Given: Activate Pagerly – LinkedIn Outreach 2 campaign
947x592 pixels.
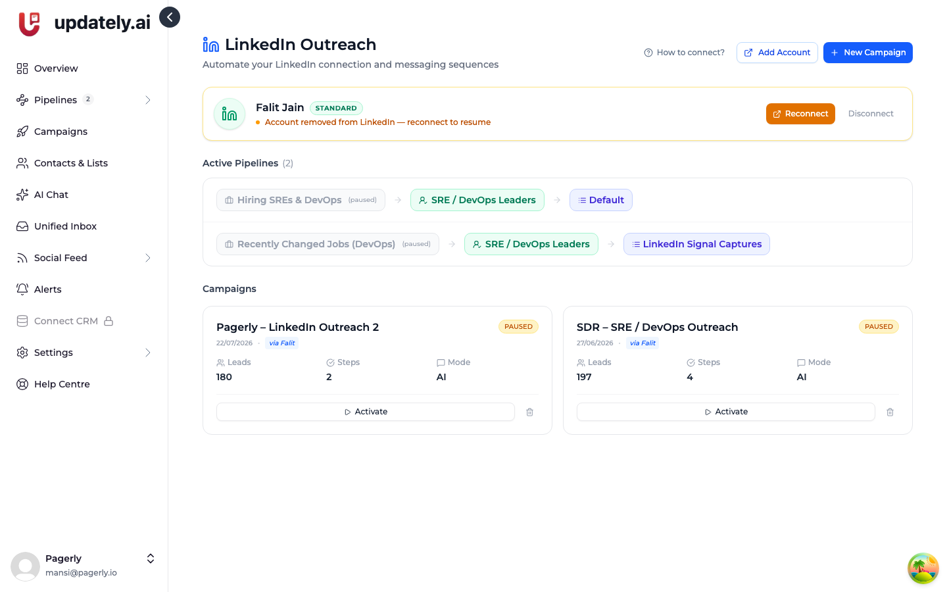Looking at the screenshot, I should coord(366,412).
